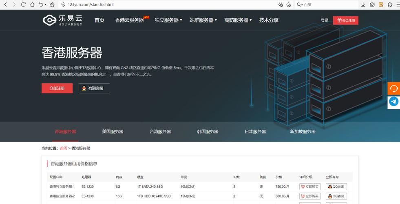Click 立即购买 for 香港独立服务器-2
This screenshot has height=204, width=400.
click(310, 196)
